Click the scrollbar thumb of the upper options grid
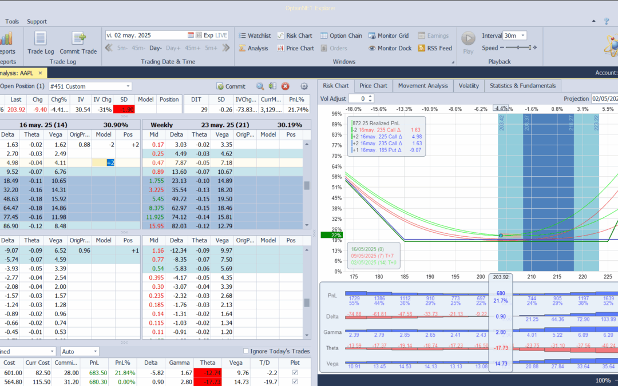Viewport: 618px width, 386px height. point(307,185)
